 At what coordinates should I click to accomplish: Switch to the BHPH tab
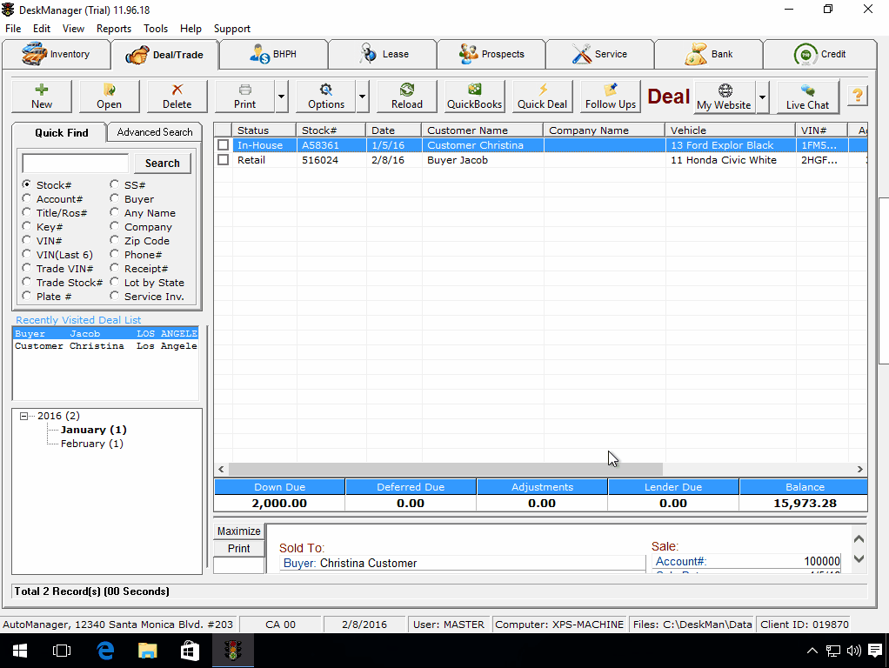pyautogui.click(x=273, y=55)
